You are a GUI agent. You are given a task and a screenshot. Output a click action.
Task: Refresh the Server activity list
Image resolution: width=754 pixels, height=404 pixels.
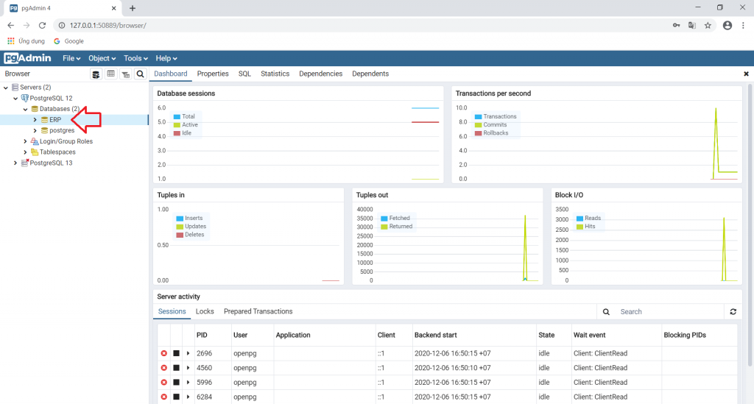pyautogui.click(x=733, y=312)
